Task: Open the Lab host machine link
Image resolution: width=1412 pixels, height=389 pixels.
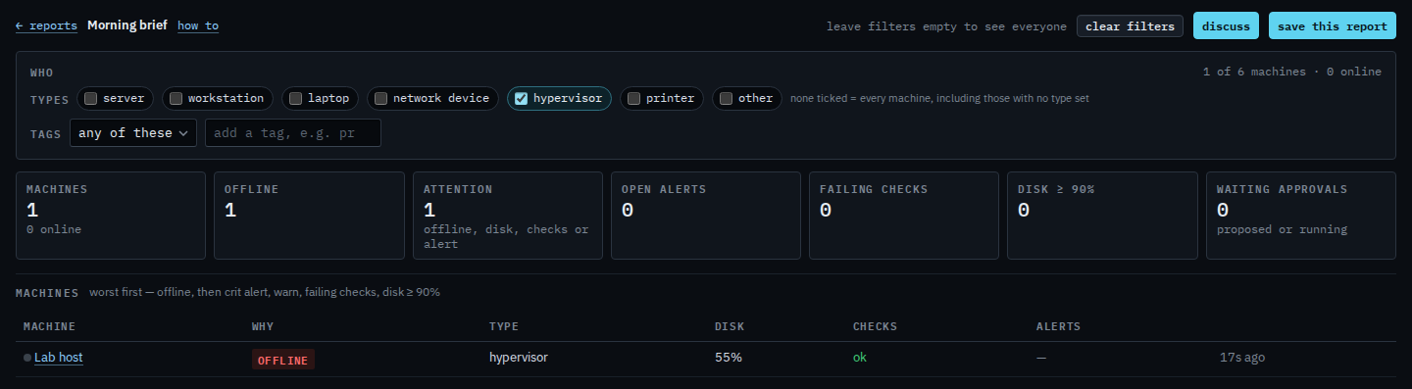Action: pyautogui.click(x=58, y=358)
